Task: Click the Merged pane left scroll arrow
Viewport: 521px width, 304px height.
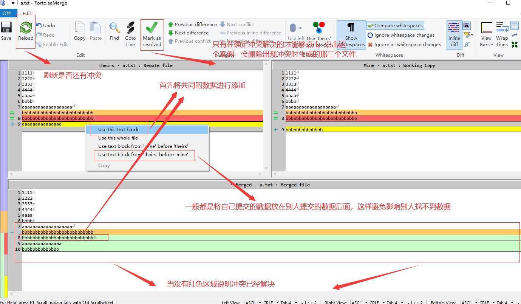Action: (x=11, y=294)
